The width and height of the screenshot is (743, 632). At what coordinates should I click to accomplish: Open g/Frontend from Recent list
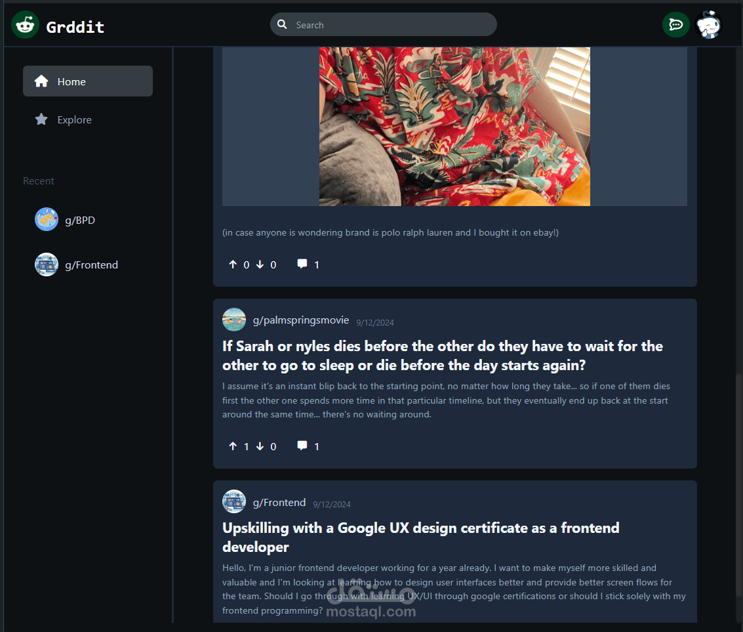(91, 264)
